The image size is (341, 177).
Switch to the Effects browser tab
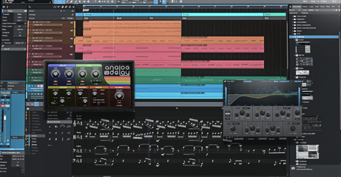click(x=305, y=7)
